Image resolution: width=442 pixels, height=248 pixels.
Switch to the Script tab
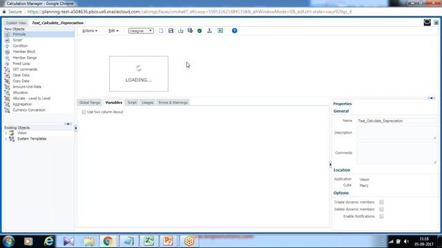click(132, 103)
